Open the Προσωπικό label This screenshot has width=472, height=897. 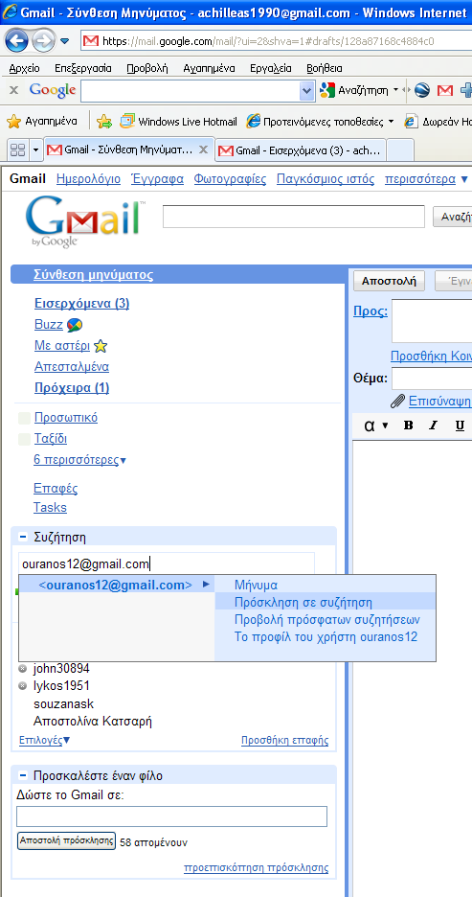66,418
